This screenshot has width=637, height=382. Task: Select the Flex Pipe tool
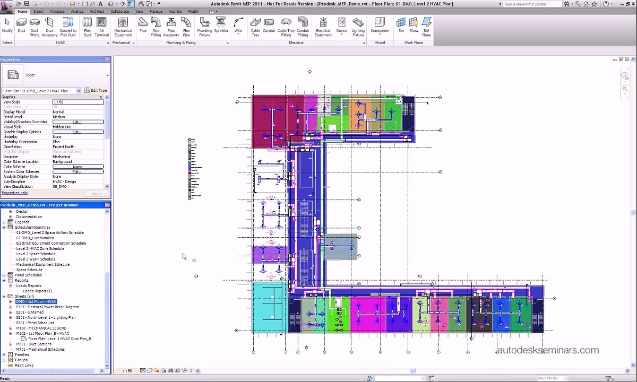click(x=186, y=27)
